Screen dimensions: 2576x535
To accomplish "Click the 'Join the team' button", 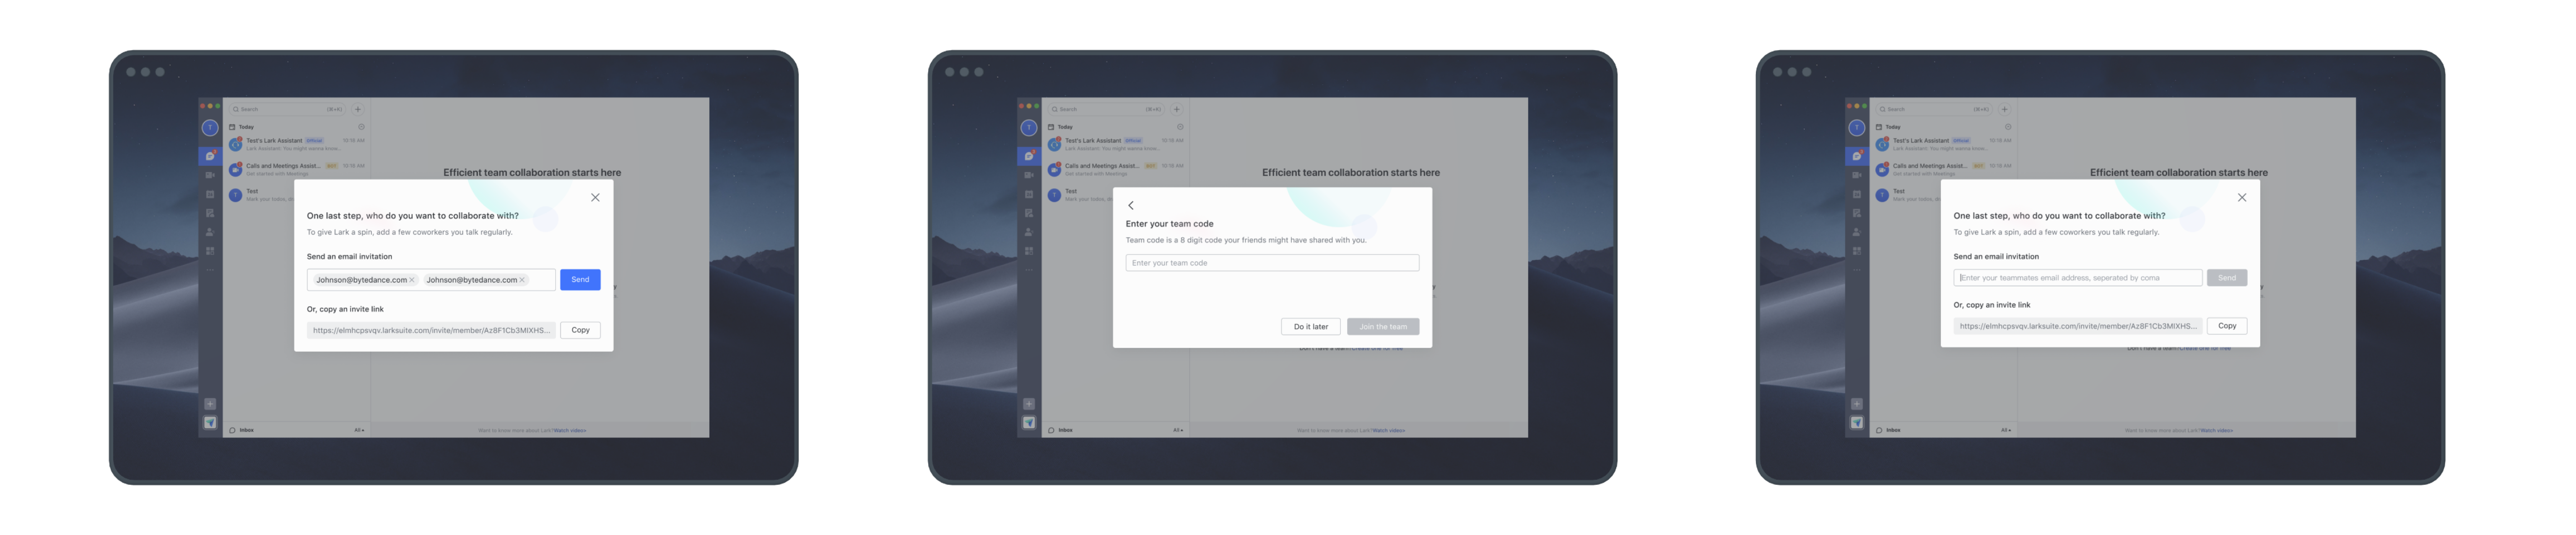I will point(1383,327).
